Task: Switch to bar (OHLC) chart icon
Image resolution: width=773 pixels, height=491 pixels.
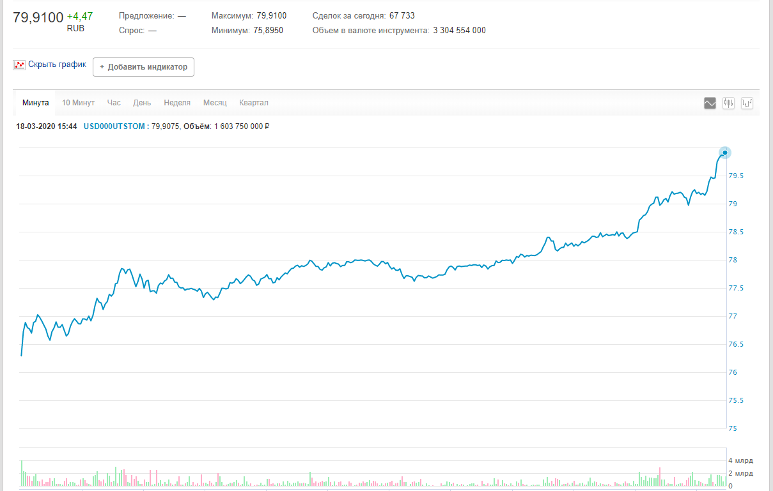Action: (747, 103)
